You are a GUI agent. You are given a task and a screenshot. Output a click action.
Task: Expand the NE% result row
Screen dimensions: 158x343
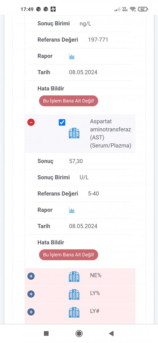pyautogui.click(x=31, y=276)
